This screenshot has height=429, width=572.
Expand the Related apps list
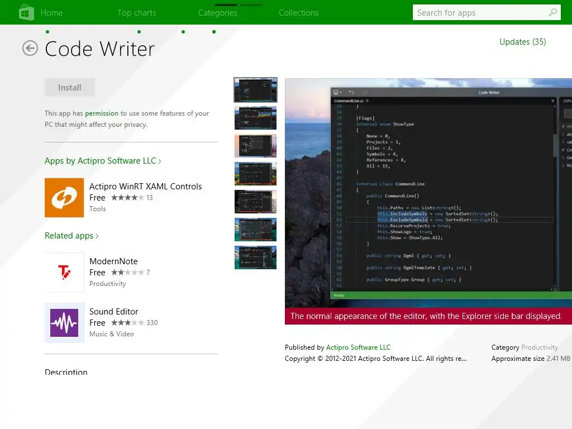coord(71,236)
